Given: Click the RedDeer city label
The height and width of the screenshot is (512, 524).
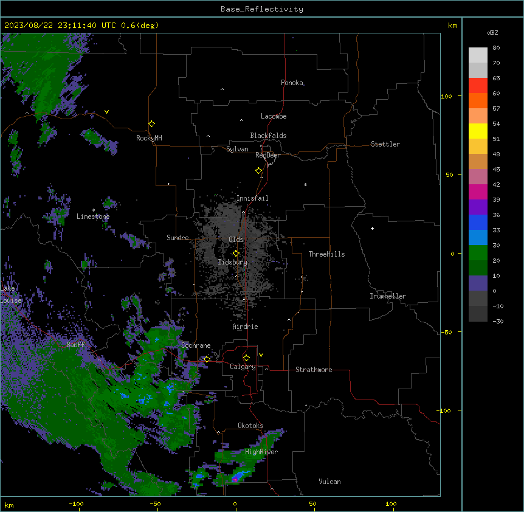Looking at the screenshot, I should pos(267,155).
